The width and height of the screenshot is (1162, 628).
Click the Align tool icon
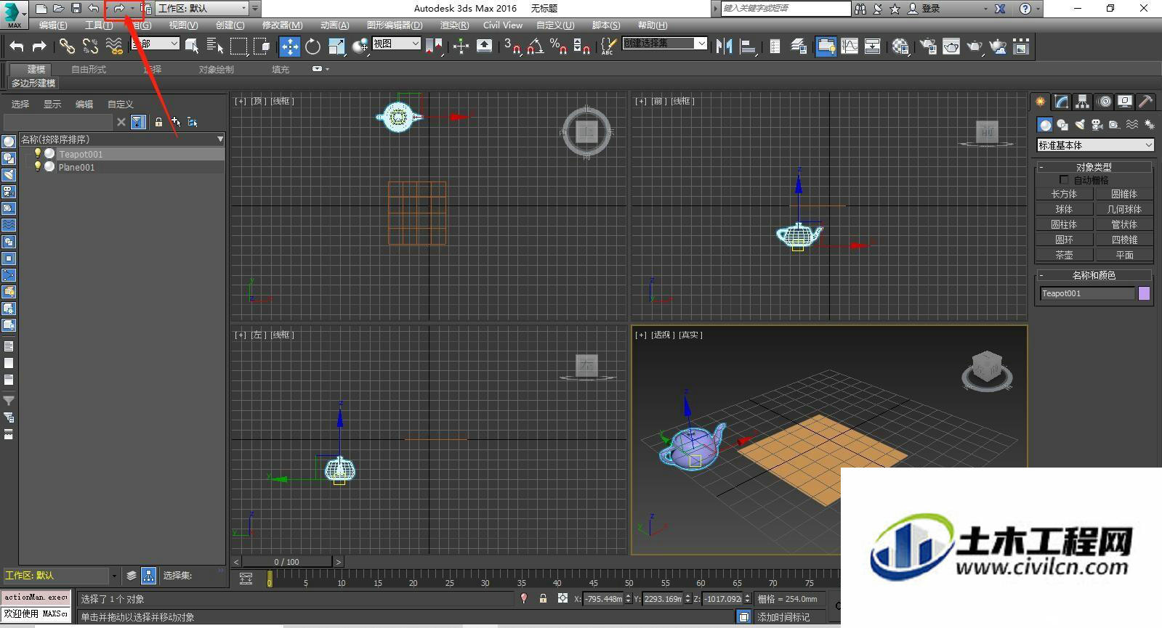pos(747,46)
